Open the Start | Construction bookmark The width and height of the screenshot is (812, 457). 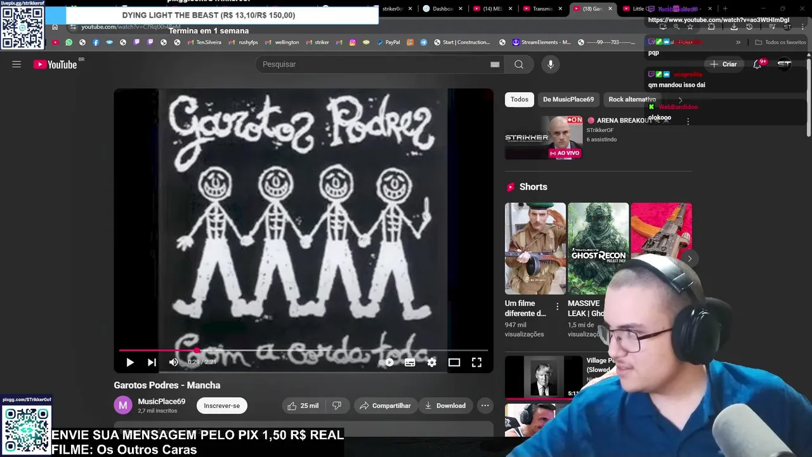pyautogui.click(x=462, y=43)
